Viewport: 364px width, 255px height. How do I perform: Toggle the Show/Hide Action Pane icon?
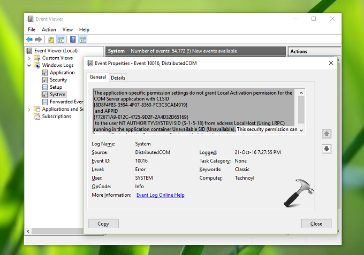point(83,40)
